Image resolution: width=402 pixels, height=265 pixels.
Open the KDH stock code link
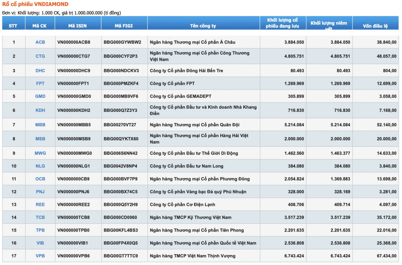point(40,110)
